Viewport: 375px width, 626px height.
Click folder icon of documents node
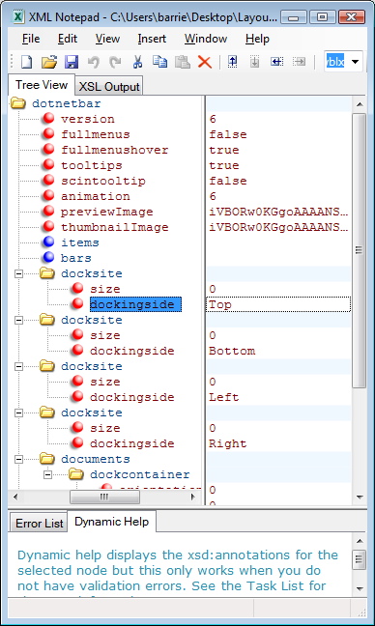pos(47,459)
